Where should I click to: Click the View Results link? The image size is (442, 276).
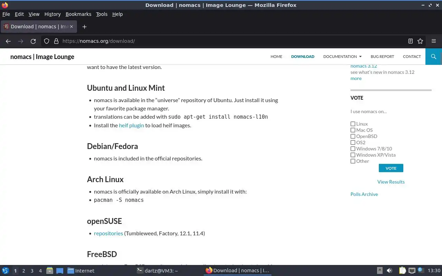pos(391,182)
